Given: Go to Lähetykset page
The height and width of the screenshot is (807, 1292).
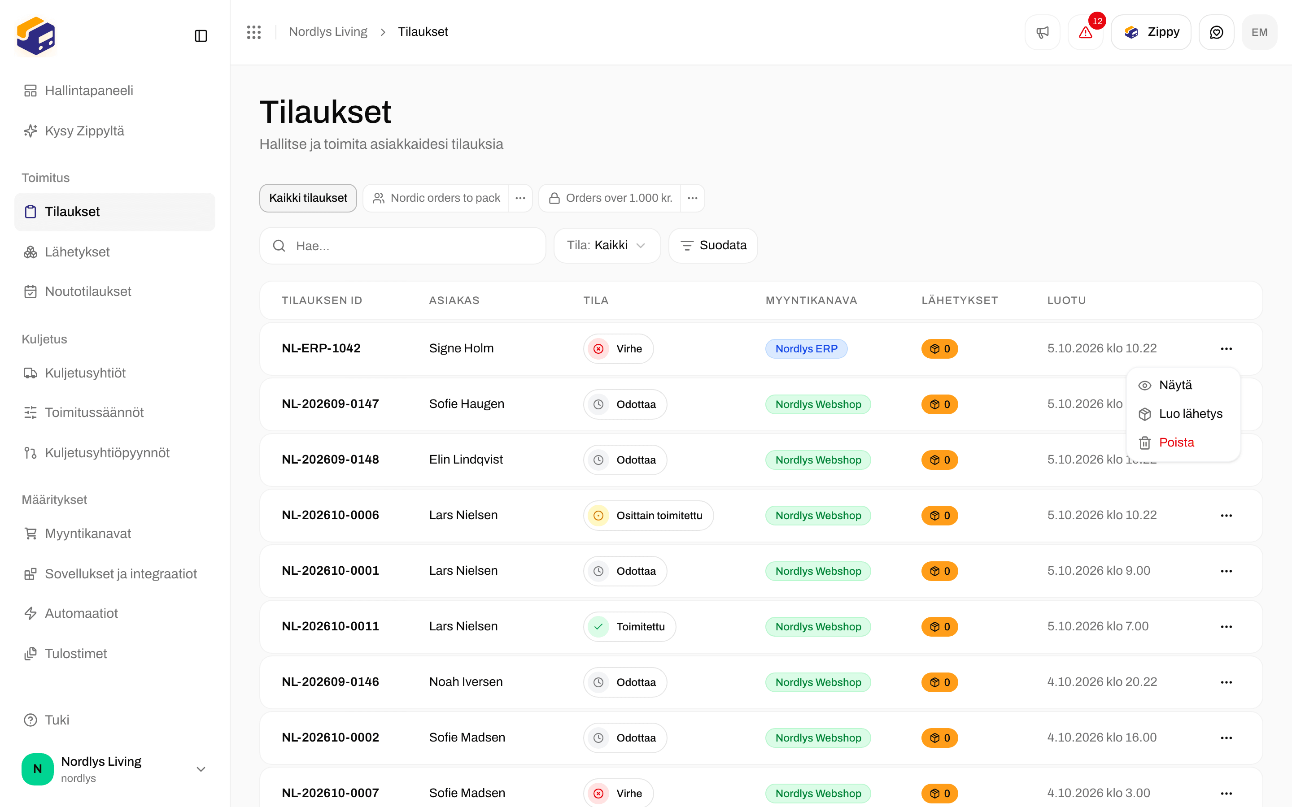Looking at the screenshot, I should pos(115,252).
